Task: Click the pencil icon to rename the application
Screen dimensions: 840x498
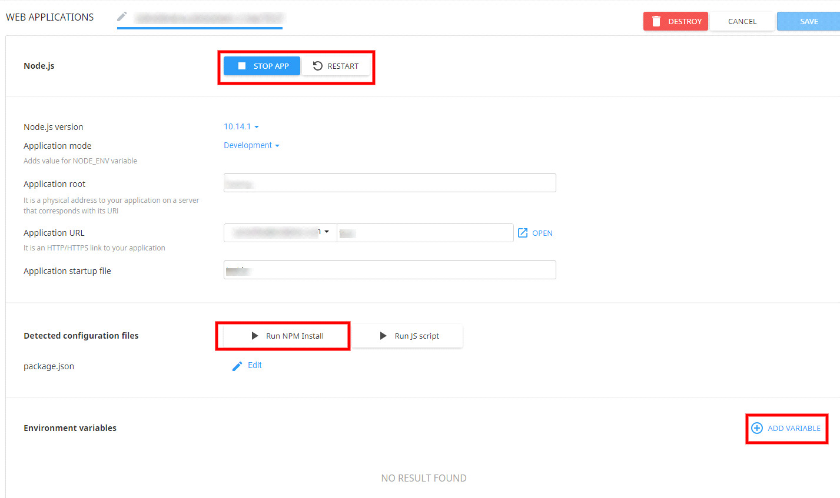Action: point(122,16)
